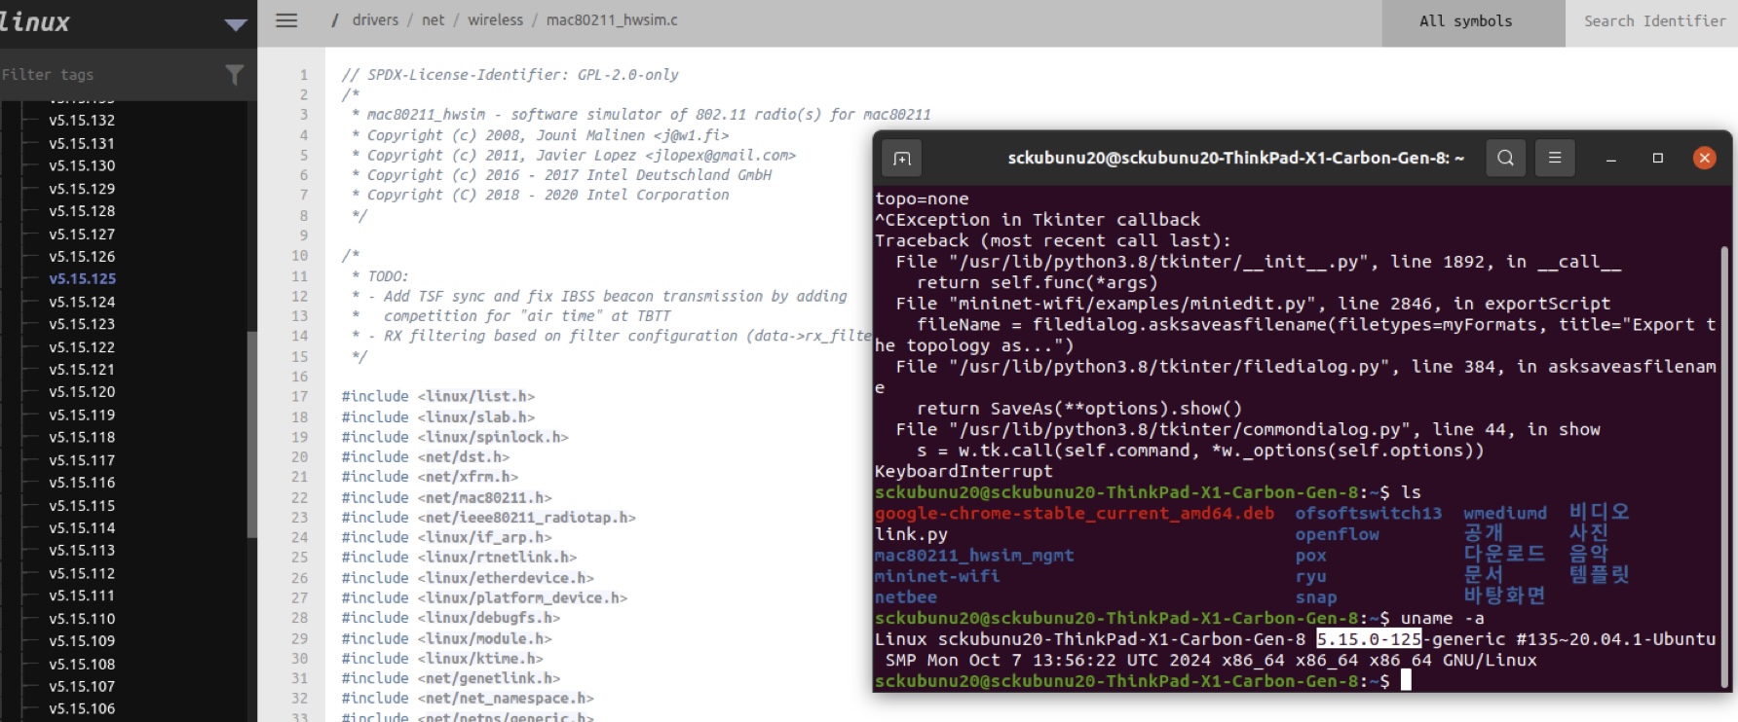Click the Search Identifier field
Viewport: 1738px width, 722px height.
click(x=1652, y=22)
